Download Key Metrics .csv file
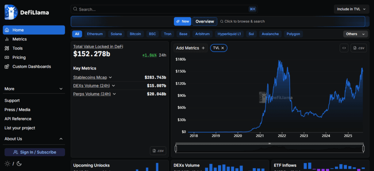 tap(158, 151)
